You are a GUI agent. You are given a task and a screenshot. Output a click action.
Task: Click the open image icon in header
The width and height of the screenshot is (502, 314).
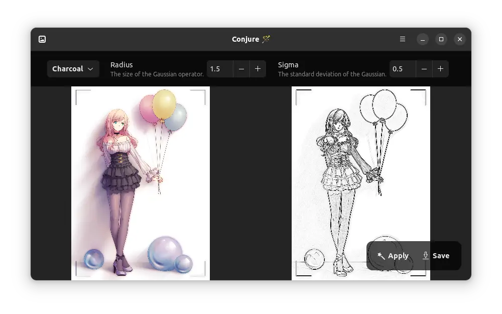pyautogui.click(x=42, y=39)
